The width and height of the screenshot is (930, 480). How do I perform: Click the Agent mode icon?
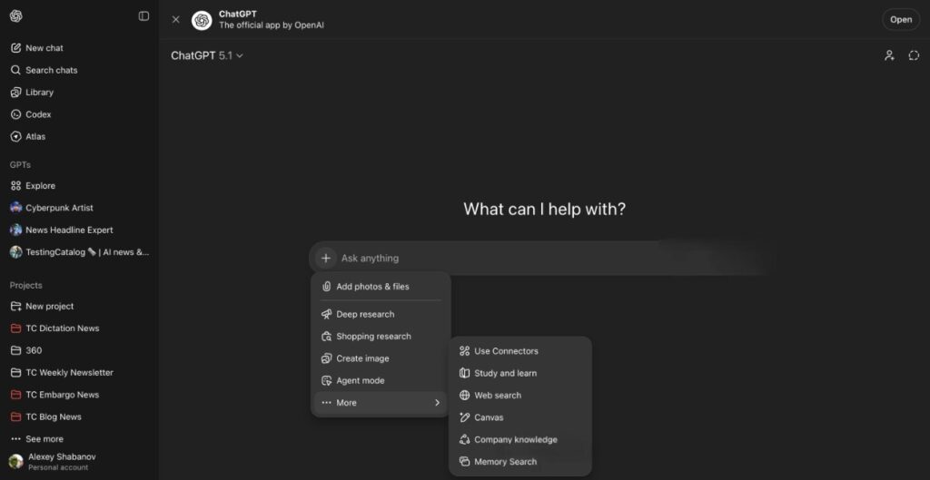point(326,380)
